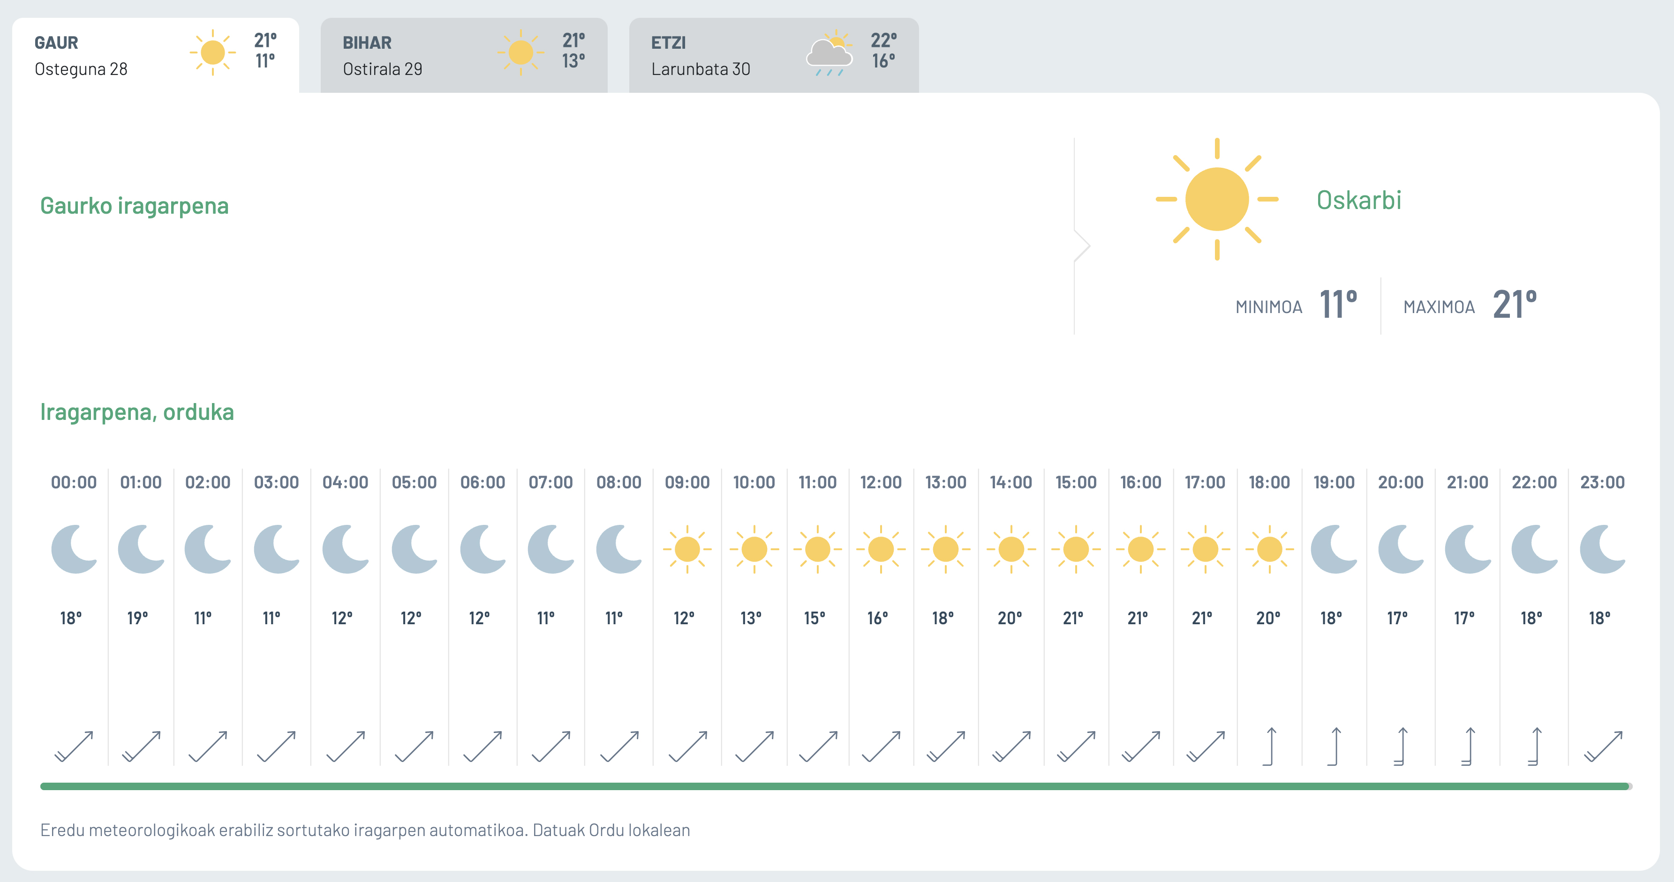Click the 07:00 hour label
This screenshot has width=1674, height=882.
tap(550, 483)
